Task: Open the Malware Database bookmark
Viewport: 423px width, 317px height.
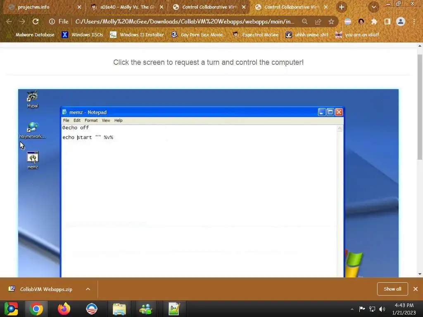Action: point(31,35)
